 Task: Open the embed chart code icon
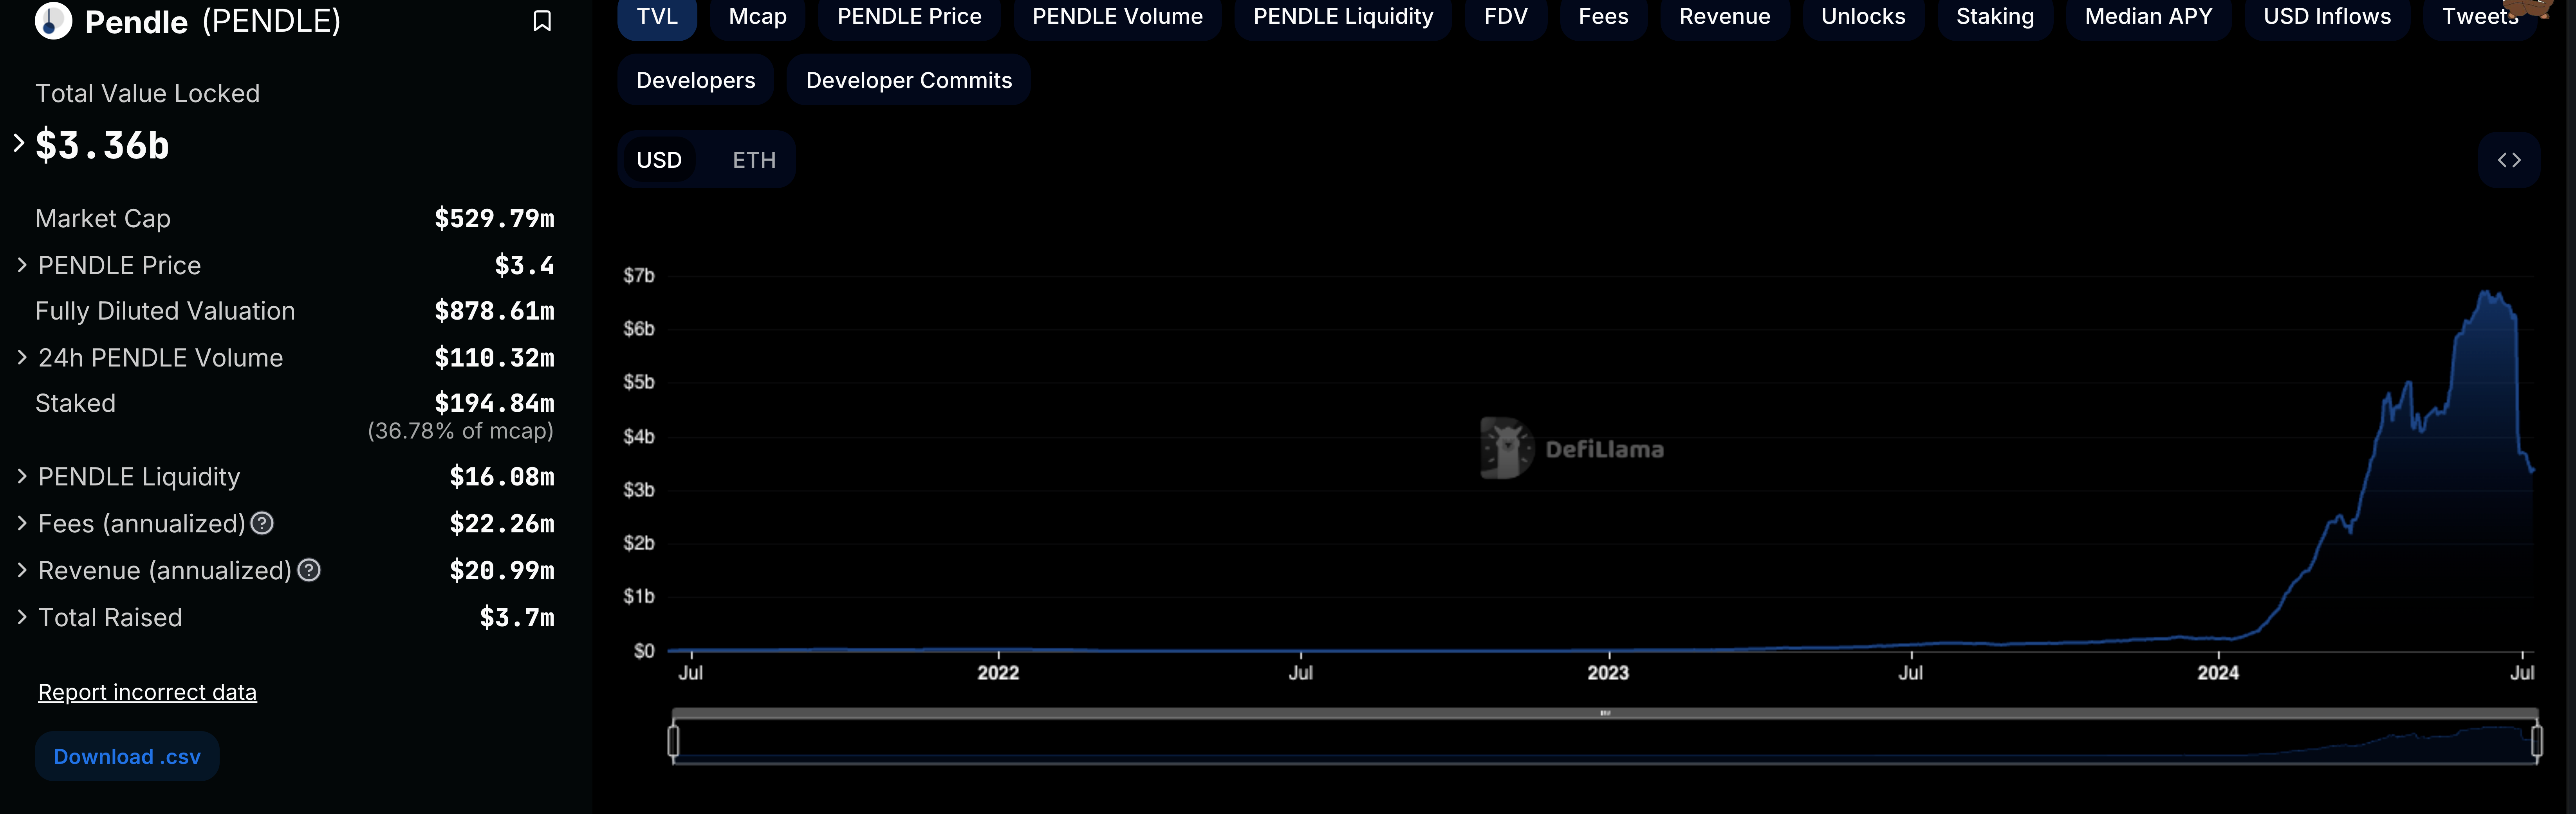click(2509, 160)
